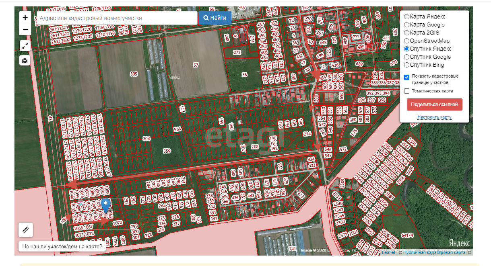Click the Найти search button

(x=215, y=18)
